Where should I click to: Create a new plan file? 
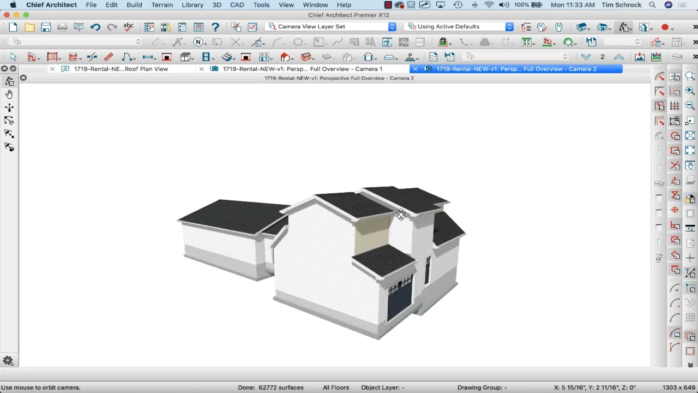coord(13,27)
